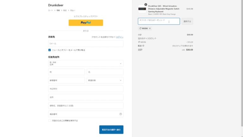Expand the prefecture (都道府県) dropdown
Viewport: 243px width, 137px height.
tap(105, 80)
